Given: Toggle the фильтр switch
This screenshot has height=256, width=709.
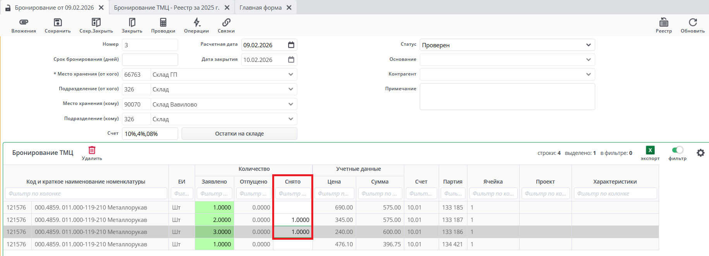Looking at the screenshot, I should 677,150.
